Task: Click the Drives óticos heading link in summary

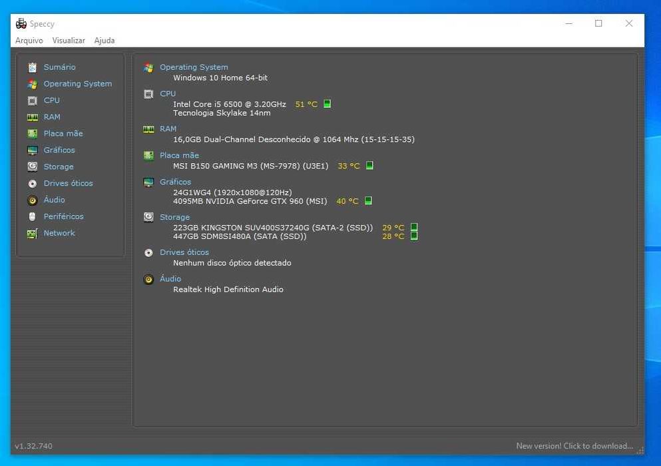Action: [x=184, y=252]
